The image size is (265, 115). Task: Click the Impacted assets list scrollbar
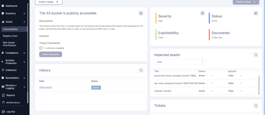coord(259,85)
